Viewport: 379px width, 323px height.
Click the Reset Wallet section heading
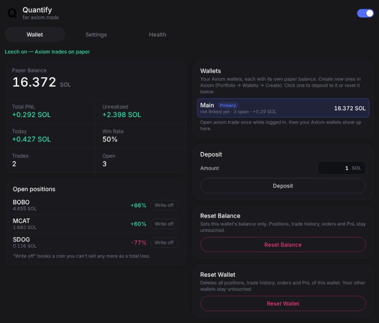[218, 275]
